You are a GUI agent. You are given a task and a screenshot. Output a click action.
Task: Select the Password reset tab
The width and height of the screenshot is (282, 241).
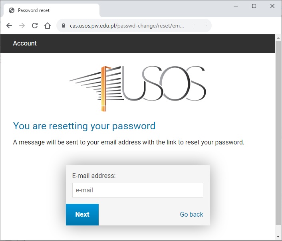coord(52,10)
